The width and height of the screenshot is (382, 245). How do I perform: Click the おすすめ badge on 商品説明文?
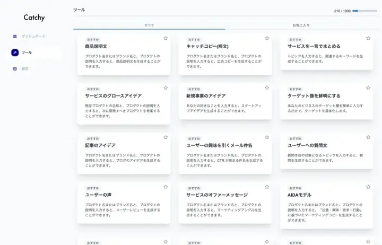(x=93, y=40)
